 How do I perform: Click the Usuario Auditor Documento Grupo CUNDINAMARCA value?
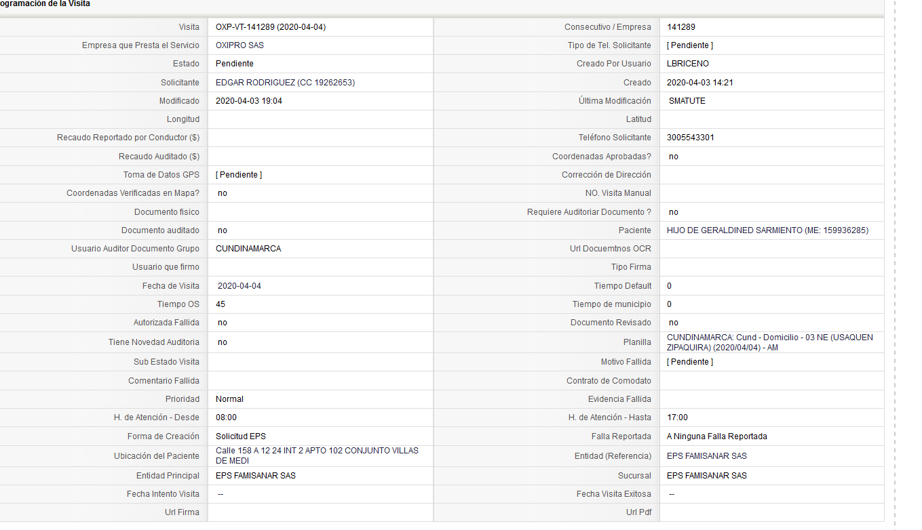tap(248, 249)
